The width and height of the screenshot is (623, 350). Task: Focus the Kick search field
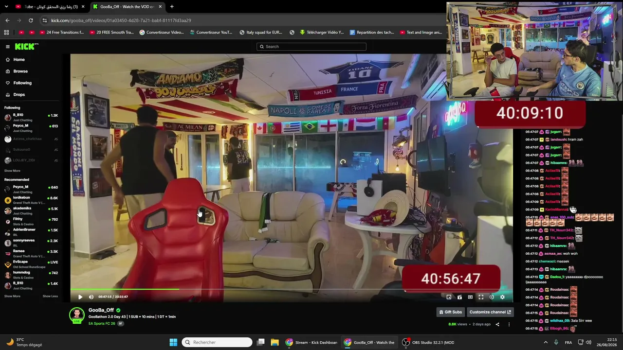(x=311, y=47)
